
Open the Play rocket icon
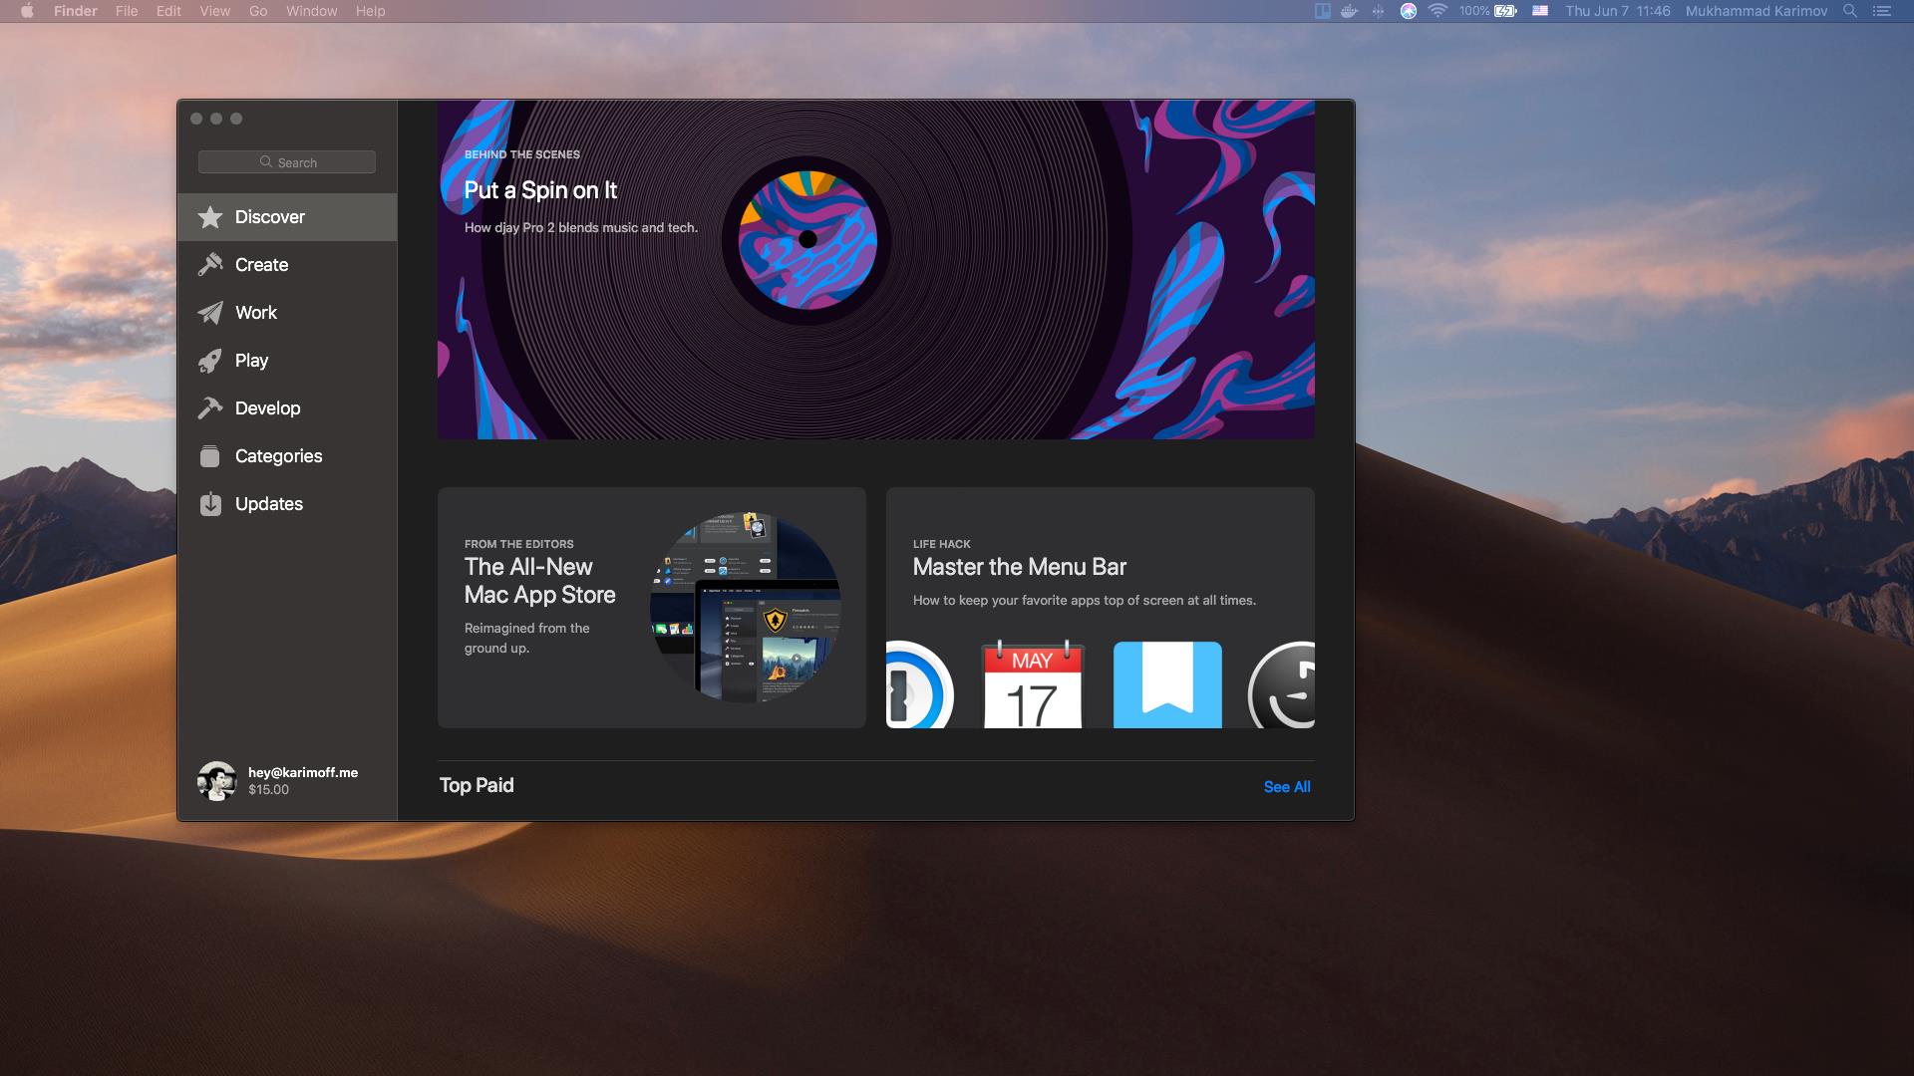209,361
